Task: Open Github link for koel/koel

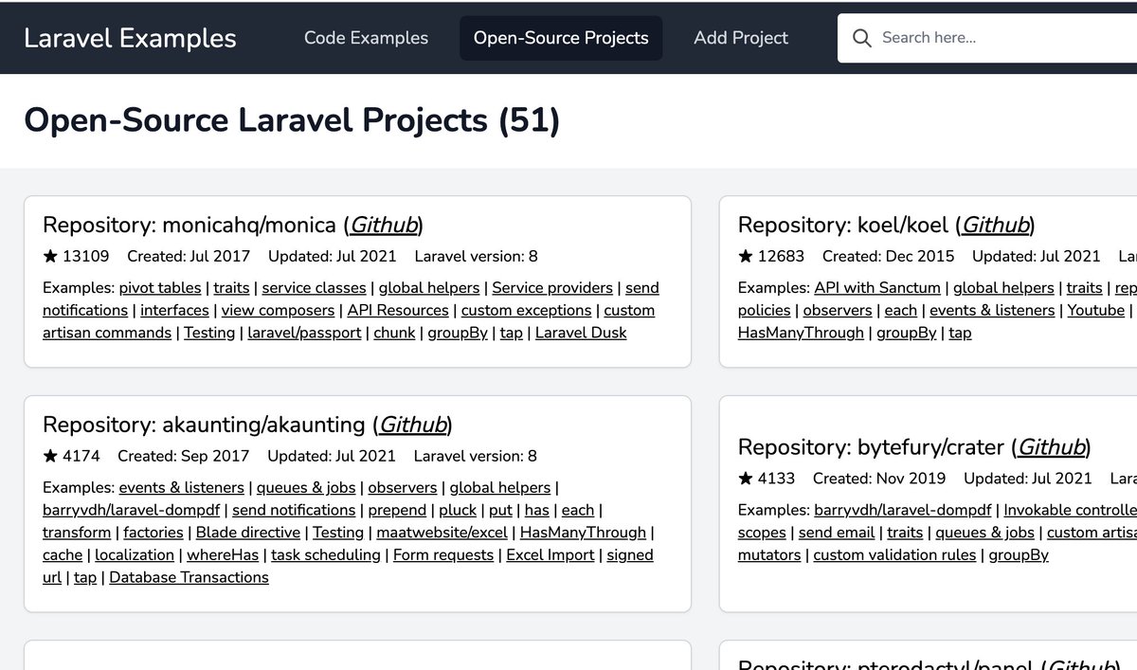Action: click(x=996, y=225)
